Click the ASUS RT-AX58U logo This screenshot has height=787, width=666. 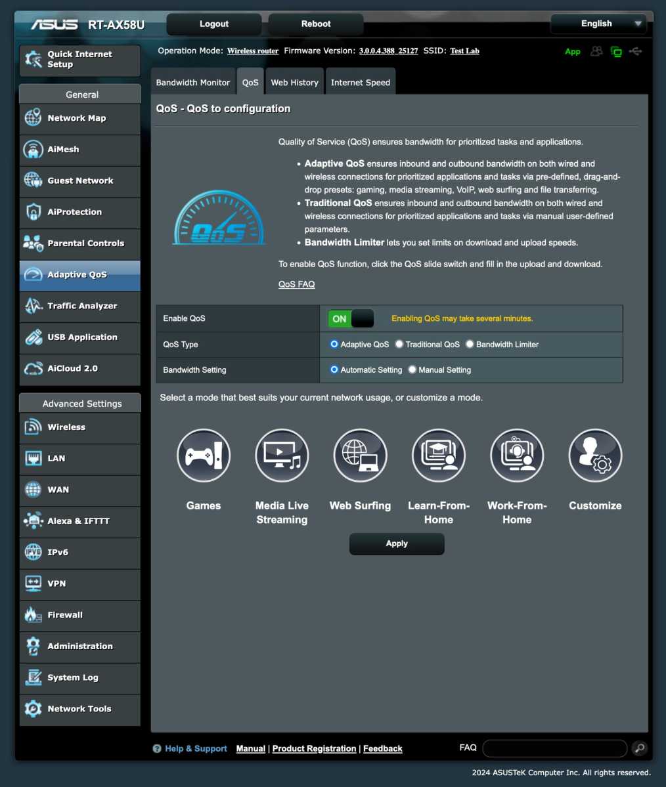(x=87, y=24)
